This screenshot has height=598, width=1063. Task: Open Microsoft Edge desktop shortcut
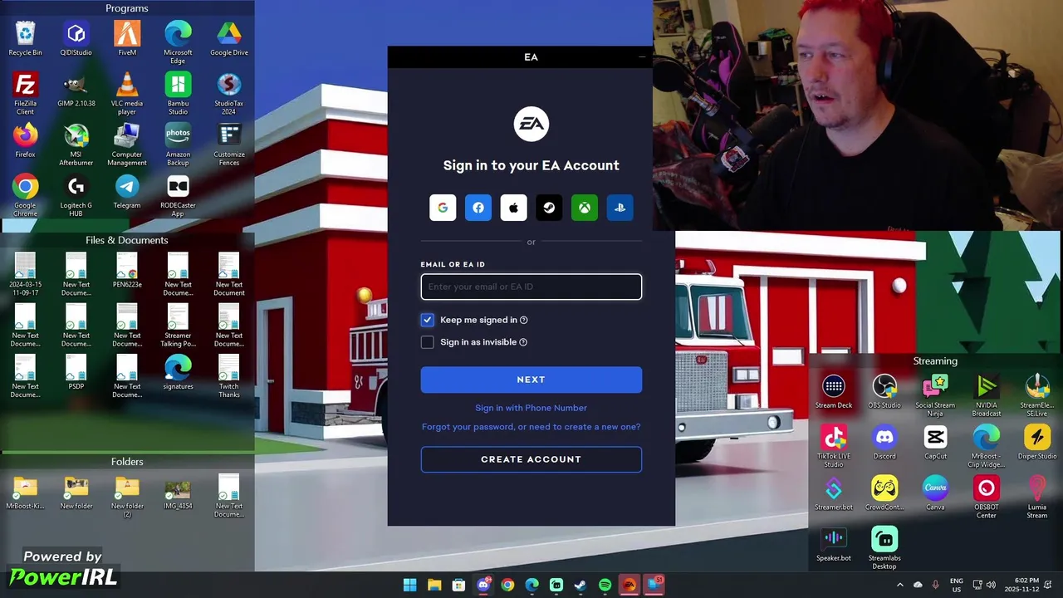point(178,42)
